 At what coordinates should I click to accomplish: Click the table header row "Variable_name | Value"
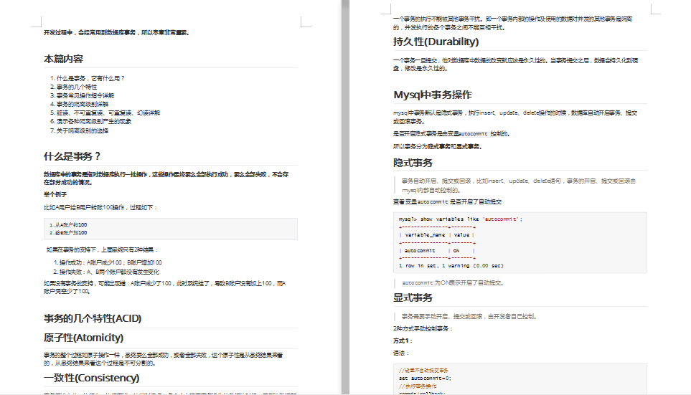click(437, 234)
